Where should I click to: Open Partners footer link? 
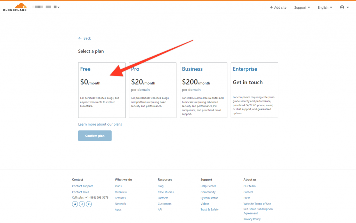(163, 198)
